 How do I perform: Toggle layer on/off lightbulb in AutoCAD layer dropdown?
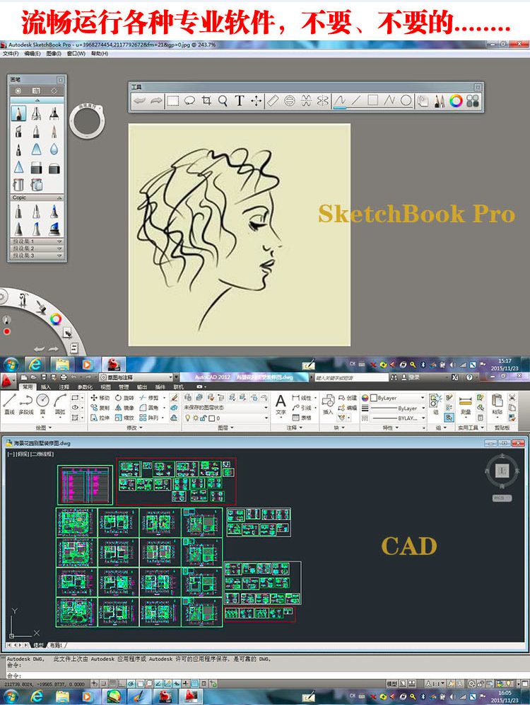pos(187,418)
